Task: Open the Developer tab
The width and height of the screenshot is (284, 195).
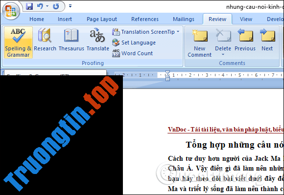Action: 275,19
